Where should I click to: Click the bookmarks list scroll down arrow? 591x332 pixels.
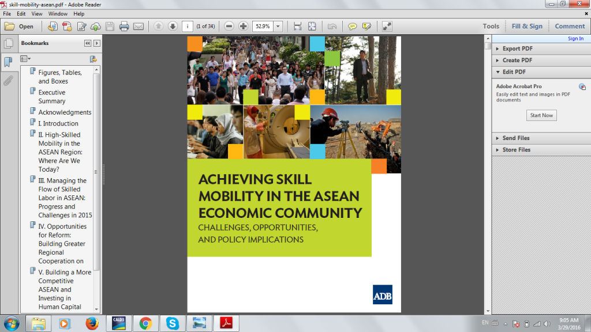(x=96, y=309)
